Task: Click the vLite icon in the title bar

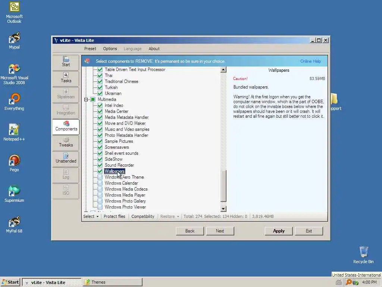Action: click(x=56, y=40)
